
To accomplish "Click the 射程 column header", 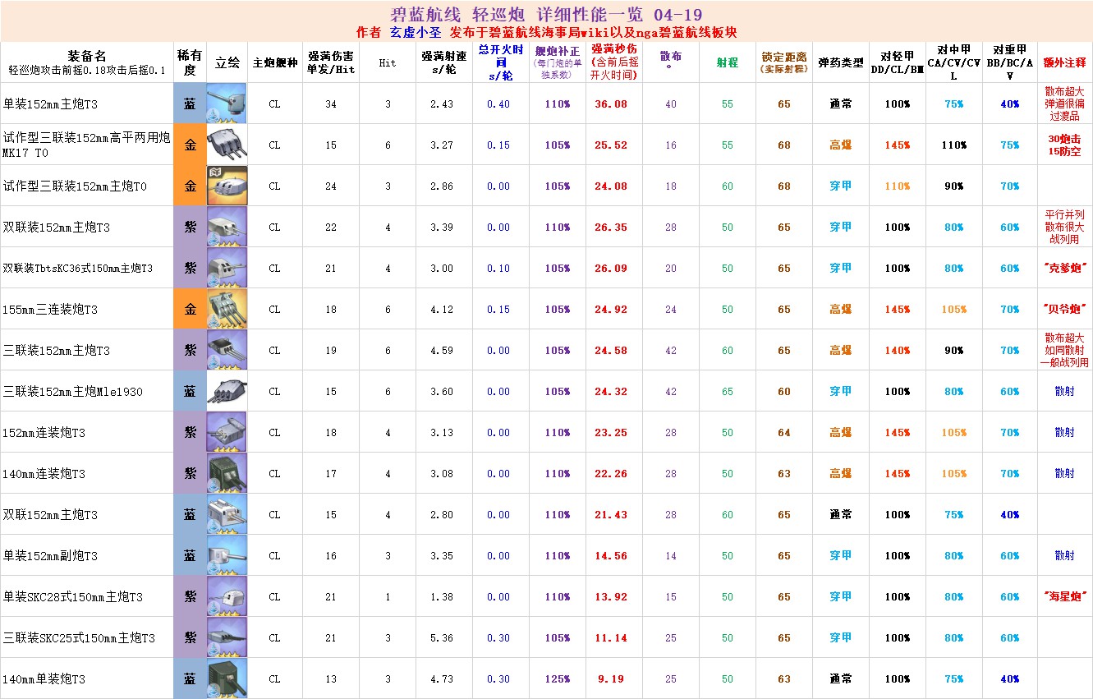I will coord(728,62).
